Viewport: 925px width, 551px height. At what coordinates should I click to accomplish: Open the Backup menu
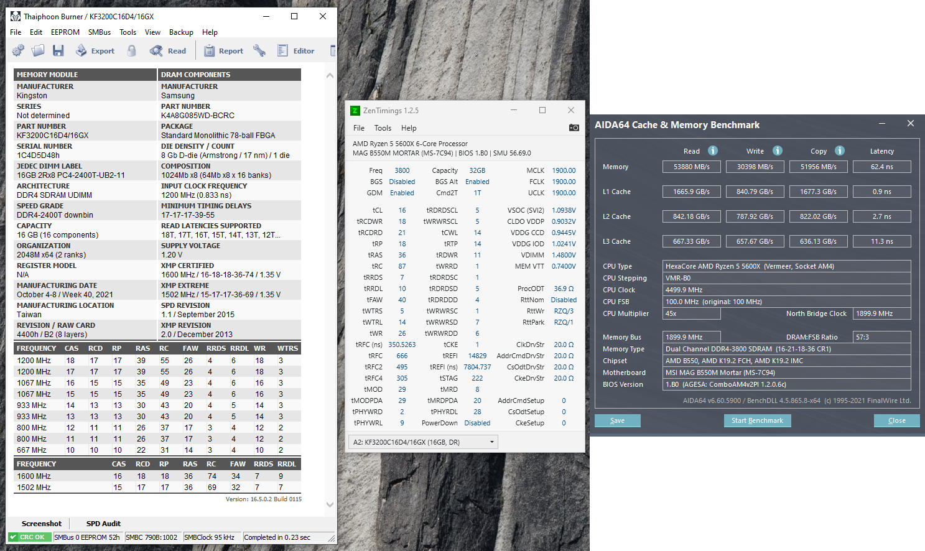[x=181, y=32]
